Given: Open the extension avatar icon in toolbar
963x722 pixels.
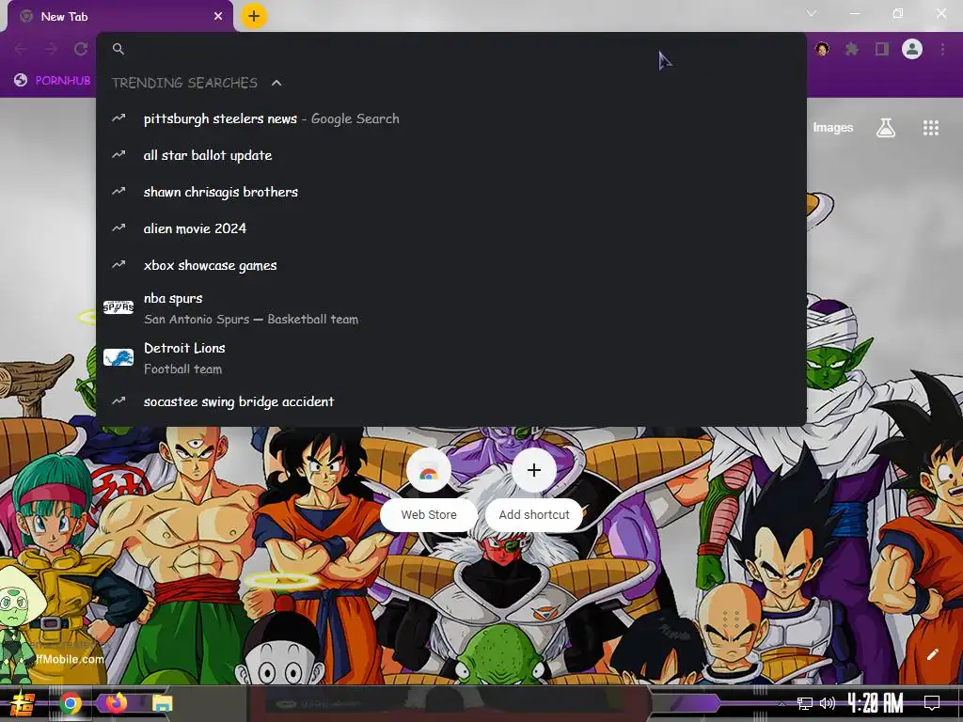Looking at the screenshot, I should coord(822,49).
